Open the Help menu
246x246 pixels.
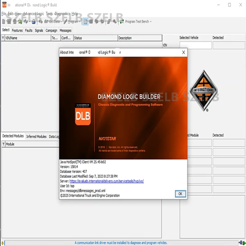coord(75,14)
